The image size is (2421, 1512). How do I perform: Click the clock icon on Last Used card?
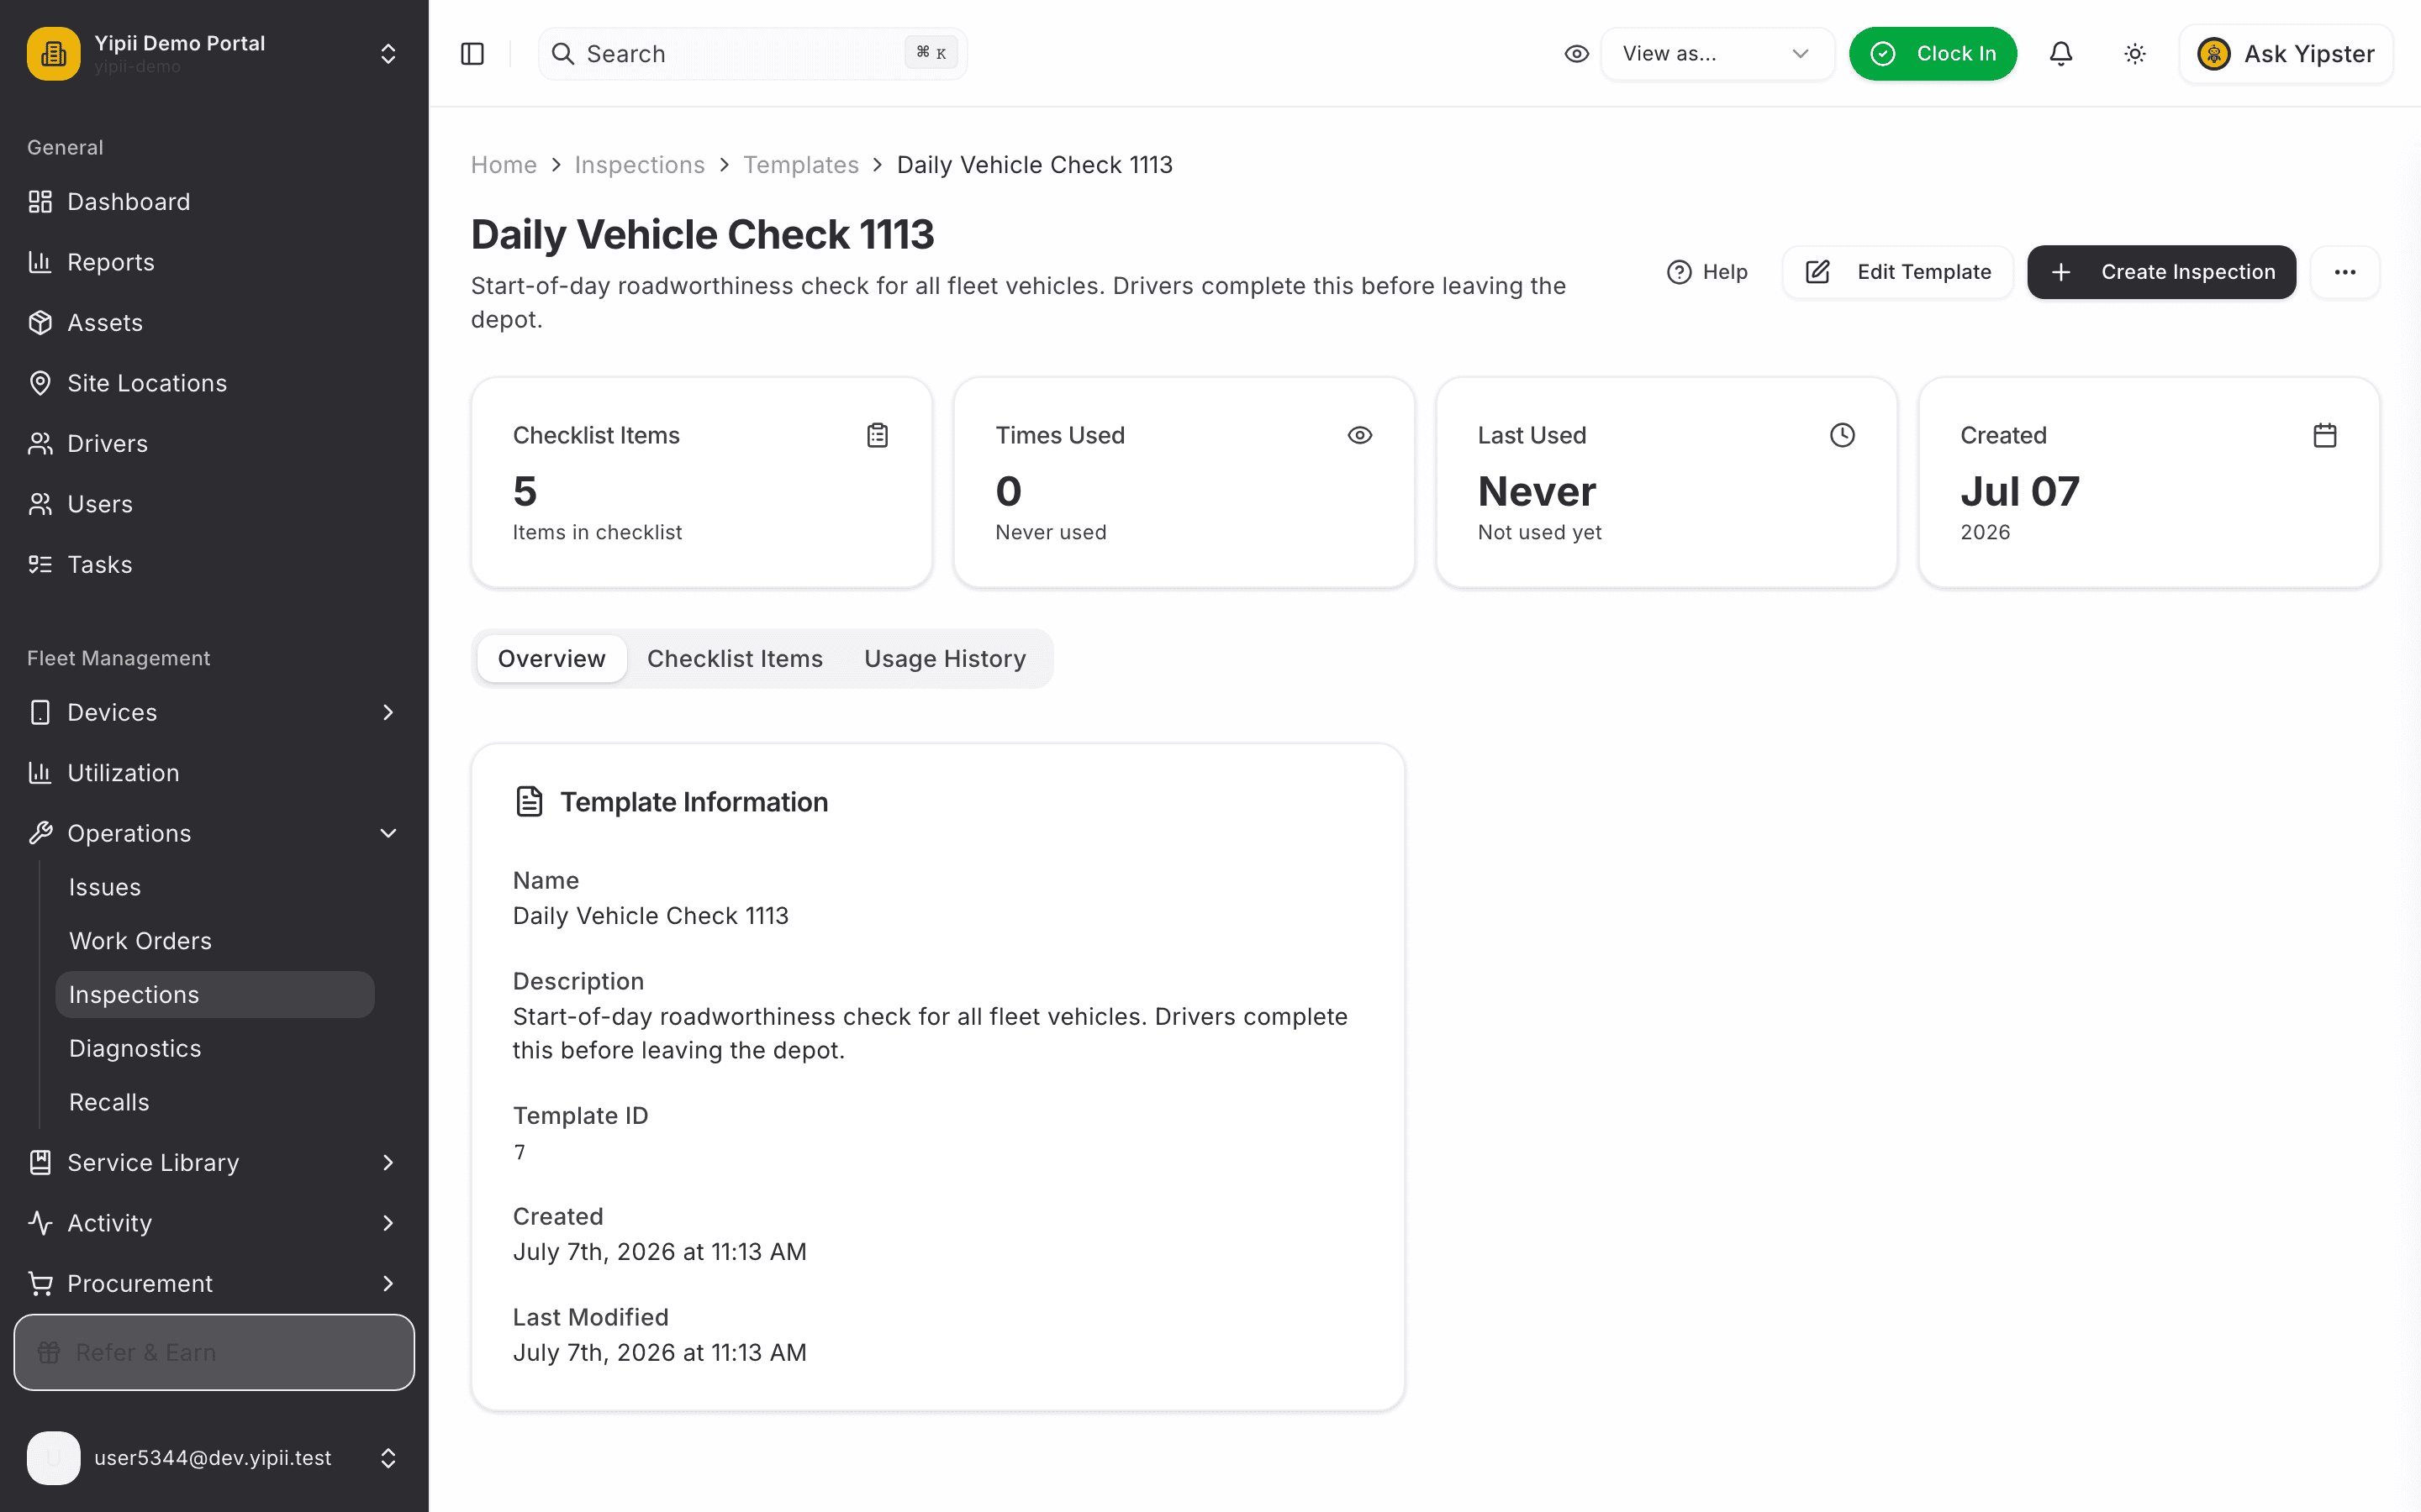point(1843,435)
